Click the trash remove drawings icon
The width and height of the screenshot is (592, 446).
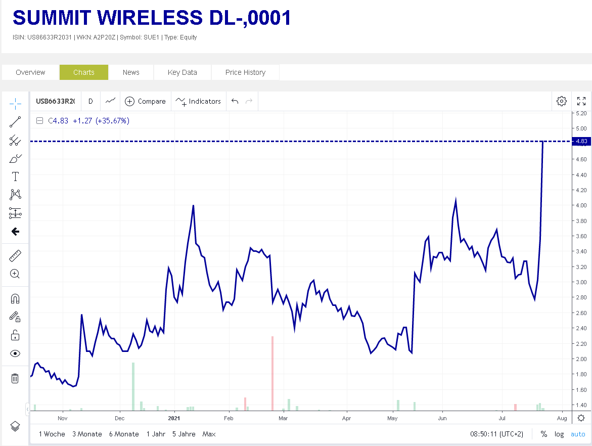click(x=15, y=378)
